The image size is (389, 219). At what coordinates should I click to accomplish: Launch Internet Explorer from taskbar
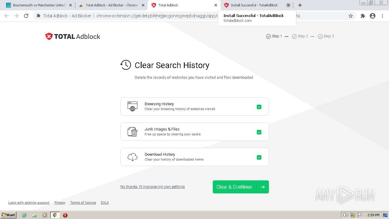[24, 215]
